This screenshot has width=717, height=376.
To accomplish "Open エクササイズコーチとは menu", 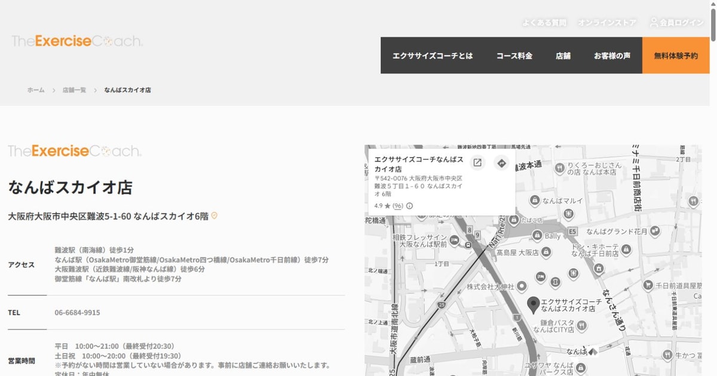I will 433,56.
